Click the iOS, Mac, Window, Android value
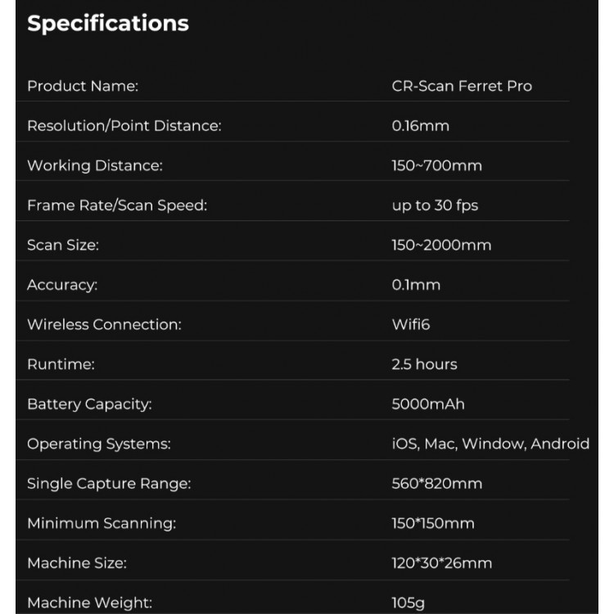The width and height of the screenshot is (614, 614). coord(490,444)
